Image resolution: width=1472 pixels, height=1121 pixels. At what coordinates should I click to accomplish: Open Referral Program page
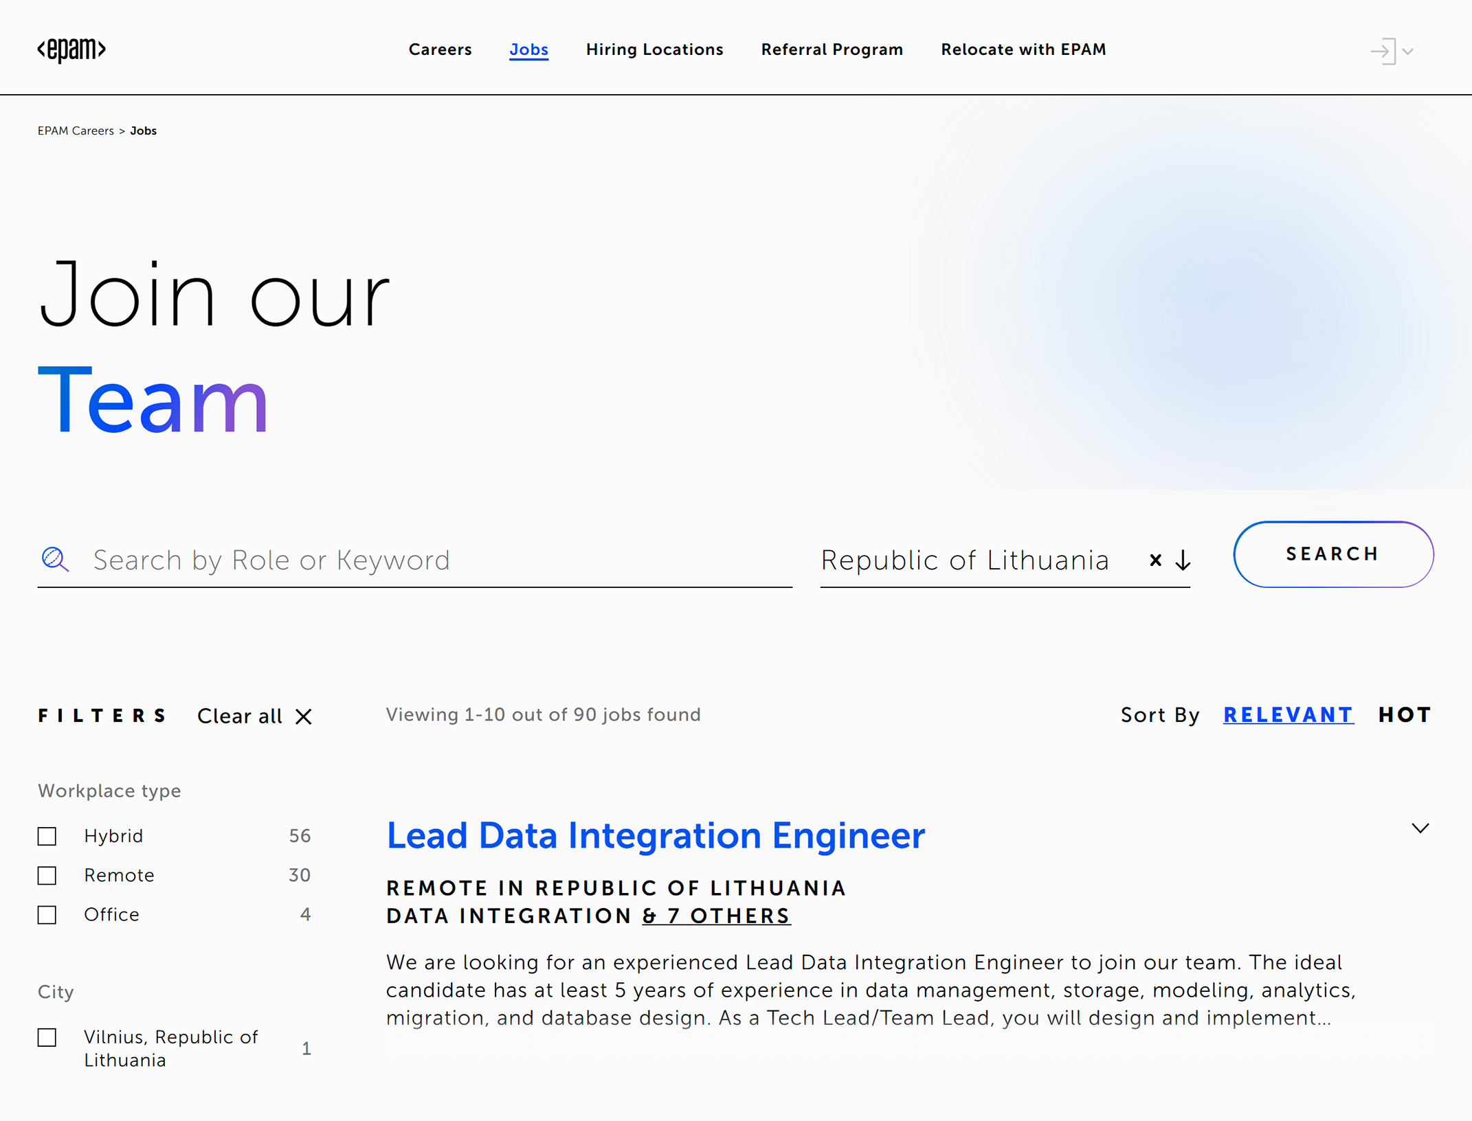pos(832,49)
